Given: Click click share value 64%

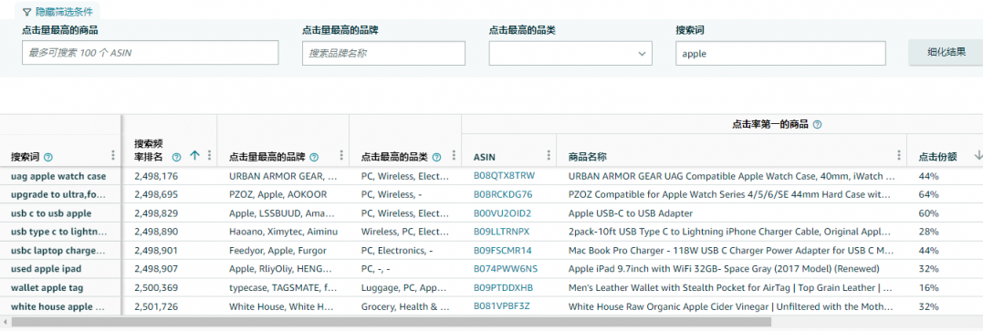Looking at the screenshot, I should tap(928, 194).
